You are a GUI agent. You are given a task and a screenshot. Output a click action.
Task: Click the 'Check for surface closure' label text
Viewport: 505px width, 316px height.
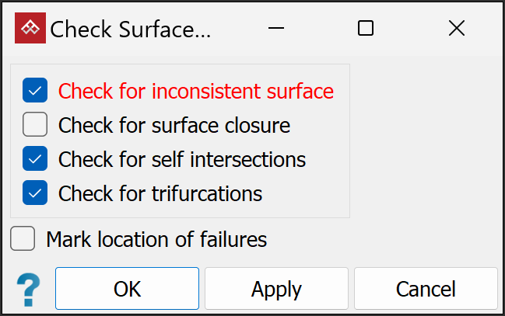coord(174,124)
